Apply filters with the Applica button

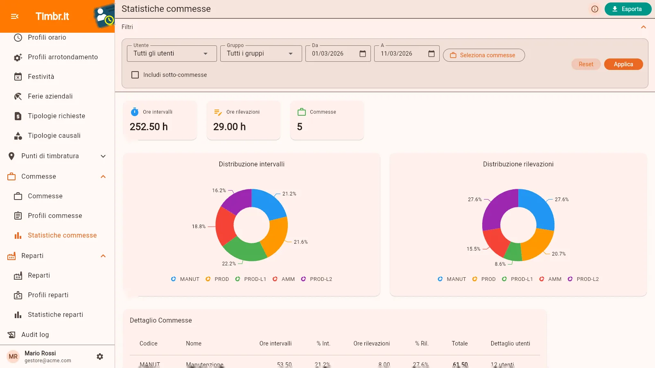pyautogui.click(x=623, y=64)
